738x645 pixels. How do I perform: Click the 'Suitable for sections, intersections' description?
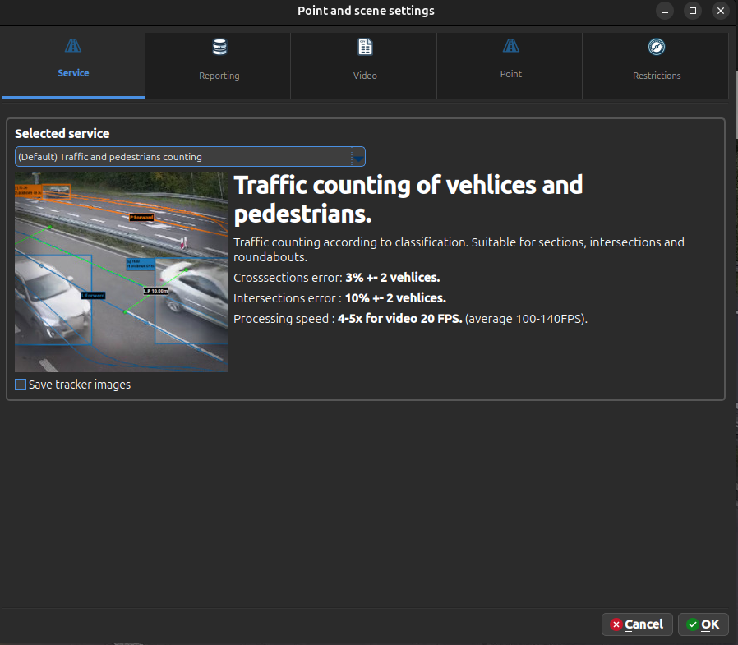(x=459, y=249)
